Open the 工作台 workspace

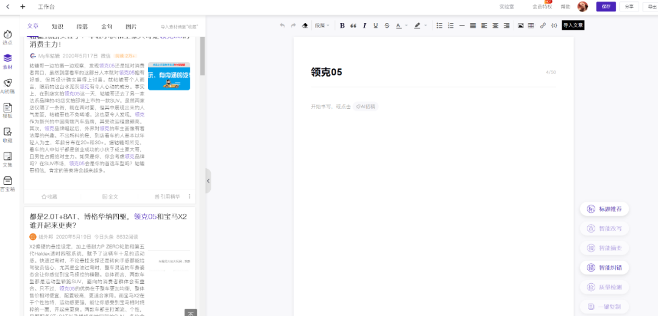[46, 7]
